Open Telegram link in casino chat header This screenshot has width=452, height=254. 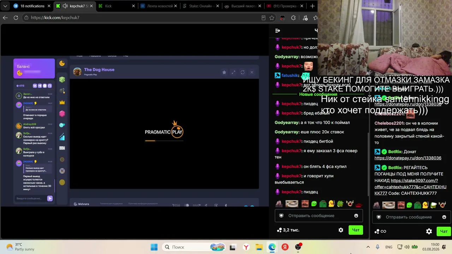coord(40,86)
